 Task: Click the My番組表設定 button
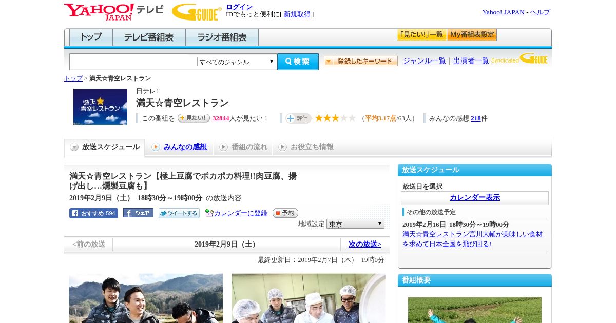click(x=472, y=35)
